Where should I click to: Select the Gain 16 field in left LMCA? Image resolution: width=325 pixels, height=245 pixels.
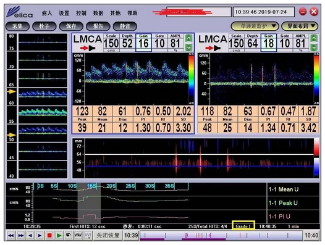pyautogui.click(x=143, y=43)
